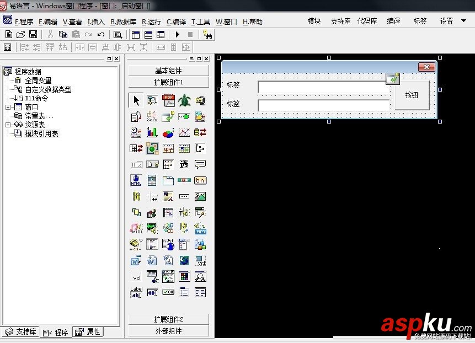Image resolution: width=475 pixels, height=343 pixels.
Task: Click the binoculars search icon
Action: tap(207, 35)
